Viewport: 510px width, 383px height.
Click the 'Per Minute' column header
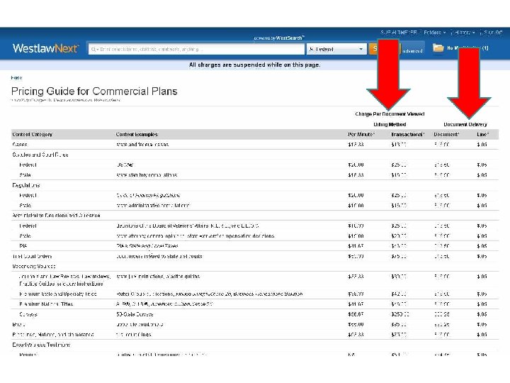(x=361, y=134)
